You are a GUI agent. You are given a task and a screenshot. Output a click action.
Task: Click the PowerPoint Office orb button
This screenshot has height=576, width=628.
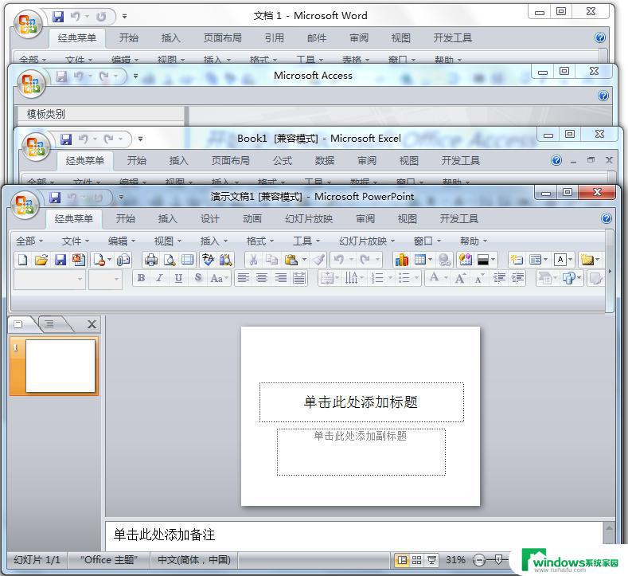[x=25, y=205]
